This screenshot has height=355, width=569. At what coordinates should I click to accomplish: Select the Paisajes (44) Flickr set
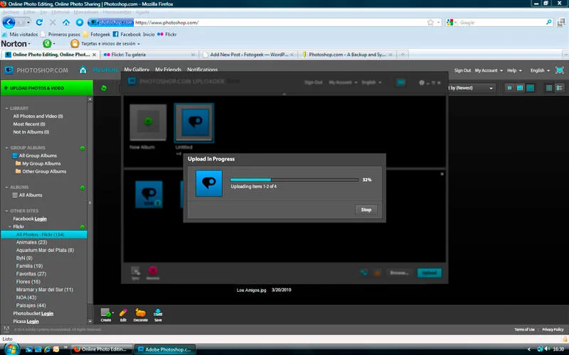[31, 305]
